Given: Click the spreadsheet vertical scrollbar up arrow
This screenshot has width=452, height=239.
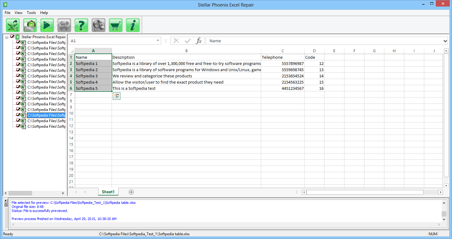Looking at the screenshot, I should click(x=446, y=51).
